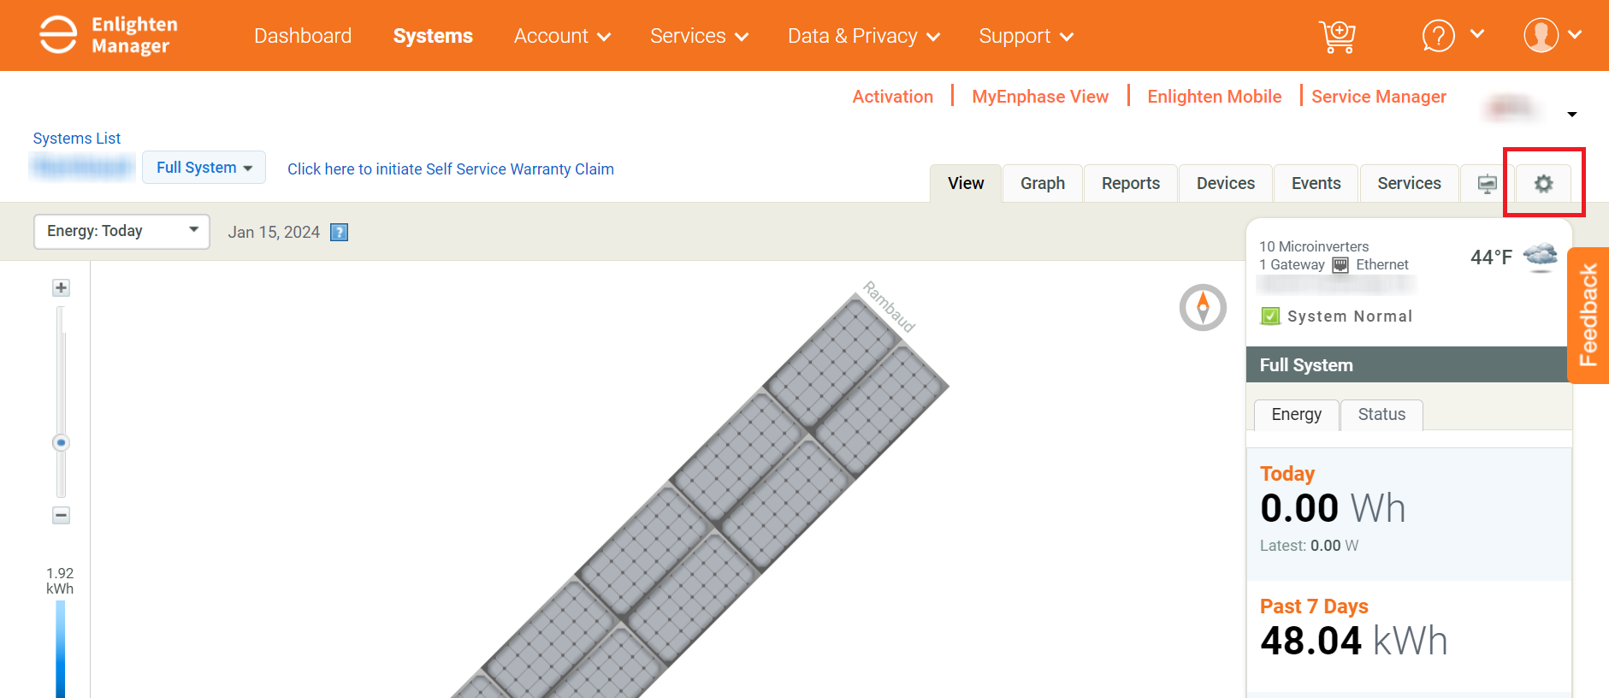Click the Past 7 Days heading
Image resolution: width=1609 pixels, height=698 pixels.
[1314, 606]
